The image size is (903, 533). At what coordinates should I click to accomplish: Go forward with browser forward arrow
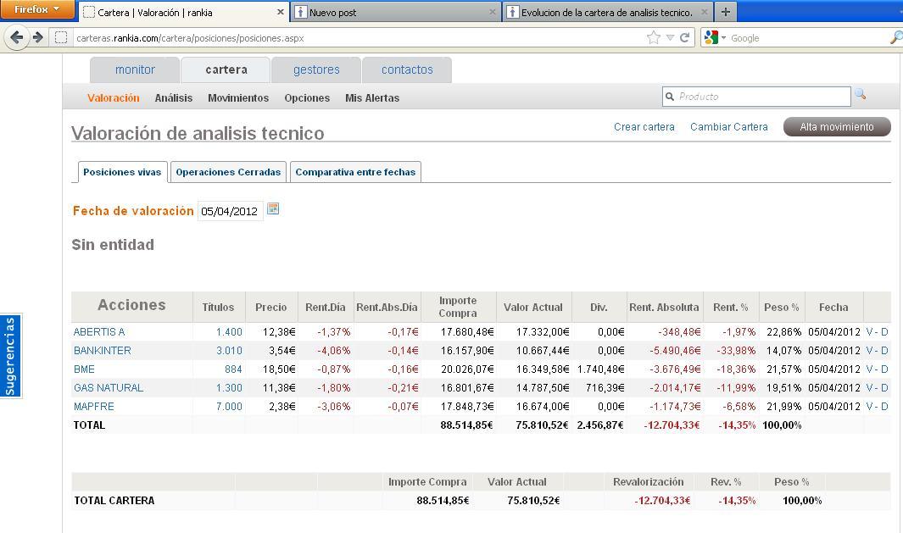click(38, 37)
